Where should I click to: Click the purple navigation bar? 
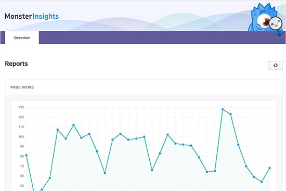(x=162, y=37)
